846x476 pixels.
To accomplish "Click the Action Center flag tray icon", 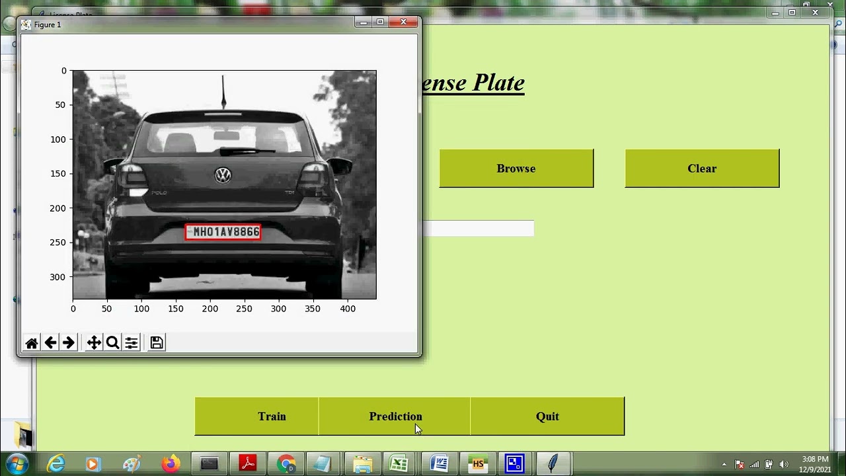I will [x=740, y=464].
